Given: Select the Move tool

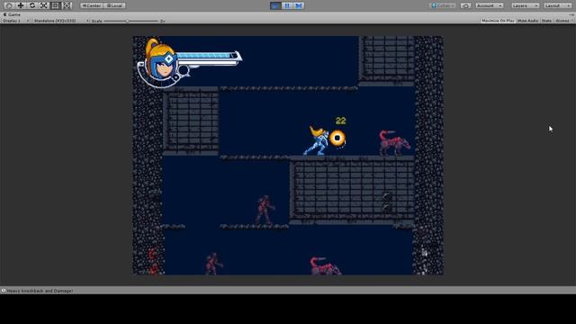Looking at the screenshot, I should tap(21, 5).
